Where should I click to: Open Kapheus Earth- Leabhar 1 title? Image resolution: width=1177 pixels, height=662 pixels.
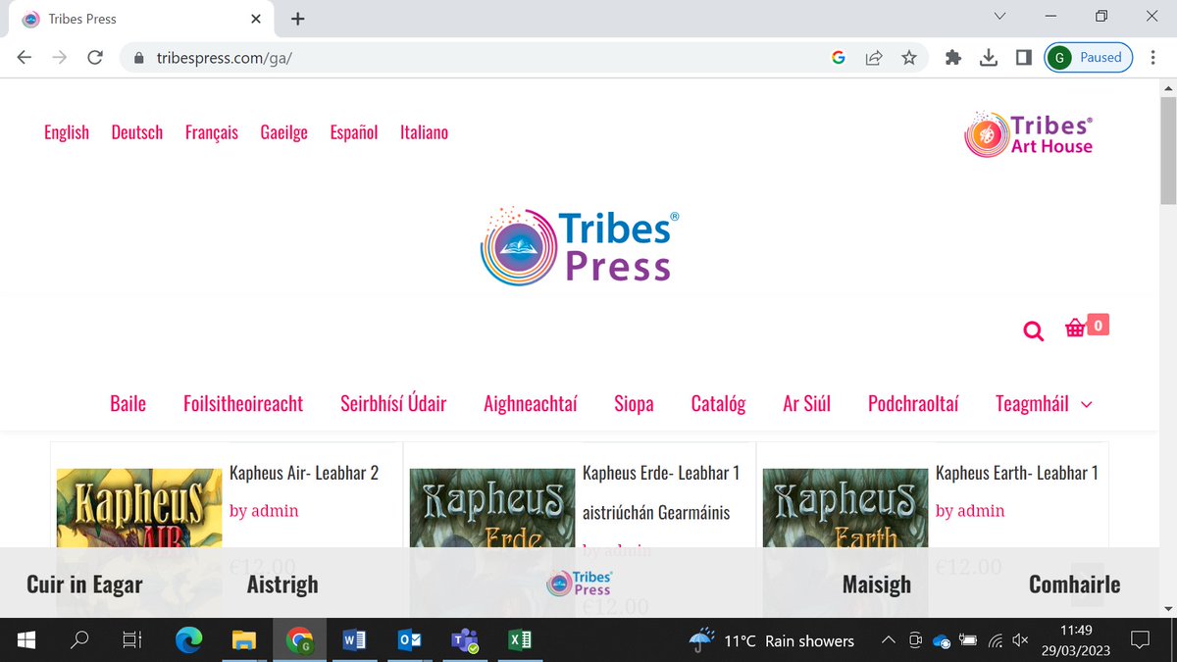(x=1017, y=473)
